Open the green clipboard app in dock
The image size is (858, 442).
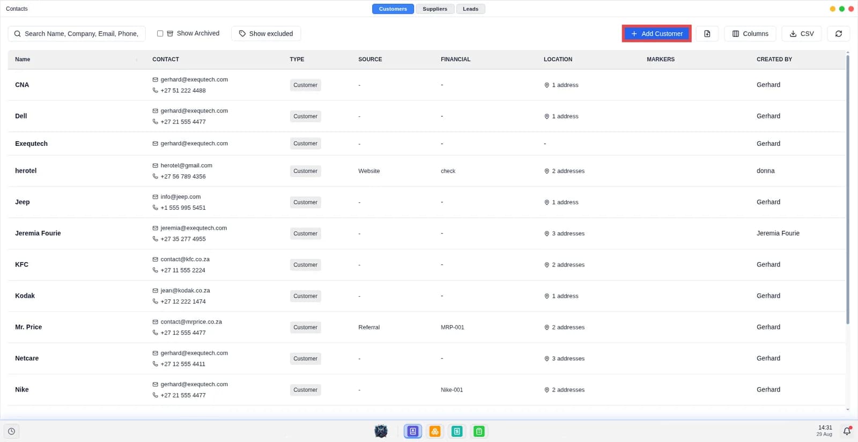(479, 431)
